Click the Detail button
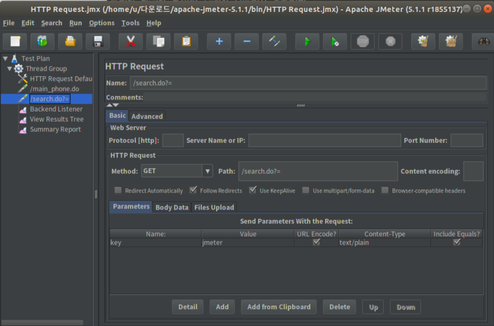Viewport: 494px width, 326px height. 188,307
